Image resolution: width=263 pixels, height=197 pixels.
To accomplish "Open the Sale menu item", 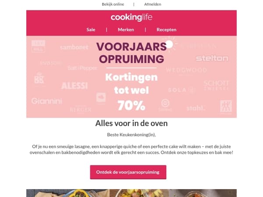I will coord(91,30).
